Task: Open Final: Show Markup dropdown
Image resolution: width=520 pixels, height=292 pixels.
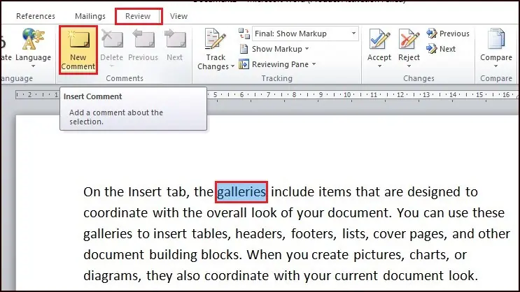Action: click(x=353, y=34)
